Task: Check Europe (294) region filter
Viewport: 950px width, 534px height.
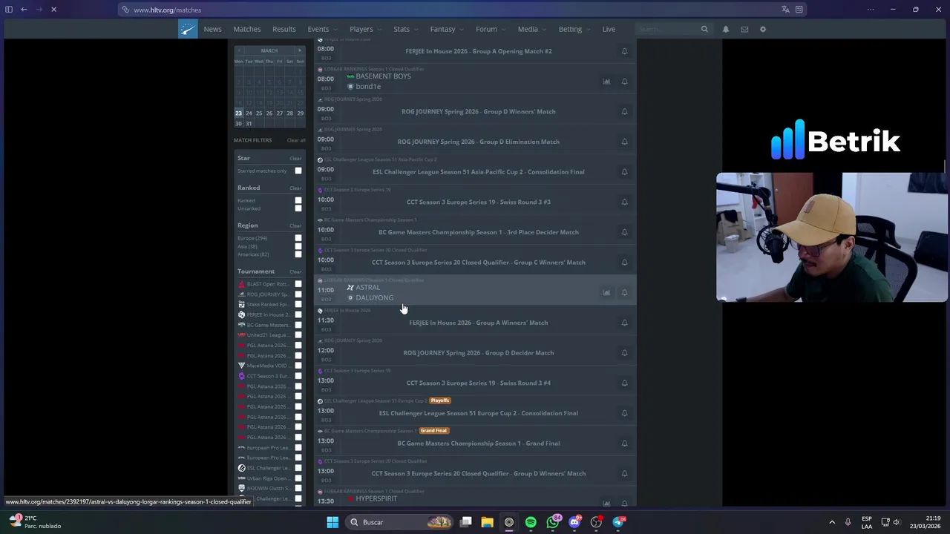Action: pyautogui.click(x=298, y=239)
